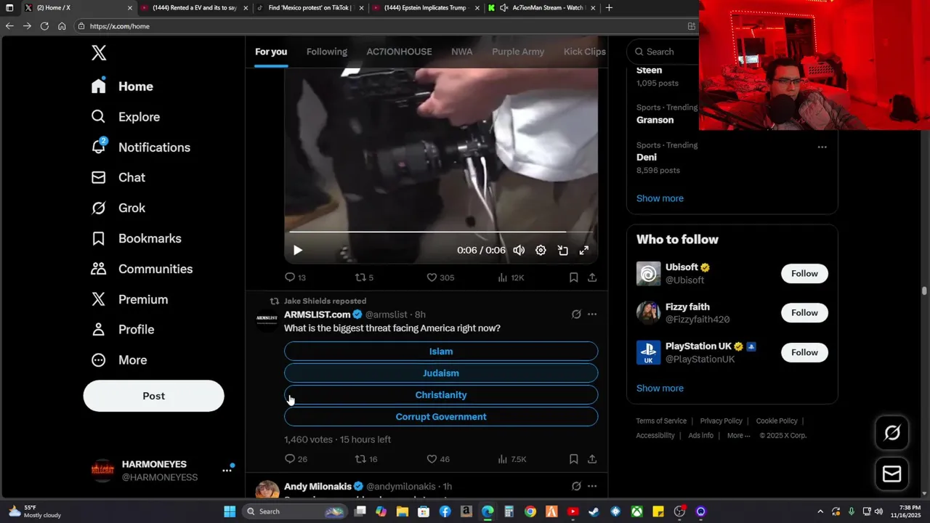Click the white Post button
The width and height of the screenshot is (930, 523).
tap(153, 396)
